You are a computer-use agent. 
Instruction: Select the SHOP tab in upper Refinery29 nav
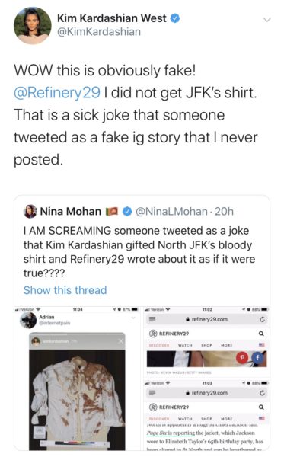click(206, 345)
